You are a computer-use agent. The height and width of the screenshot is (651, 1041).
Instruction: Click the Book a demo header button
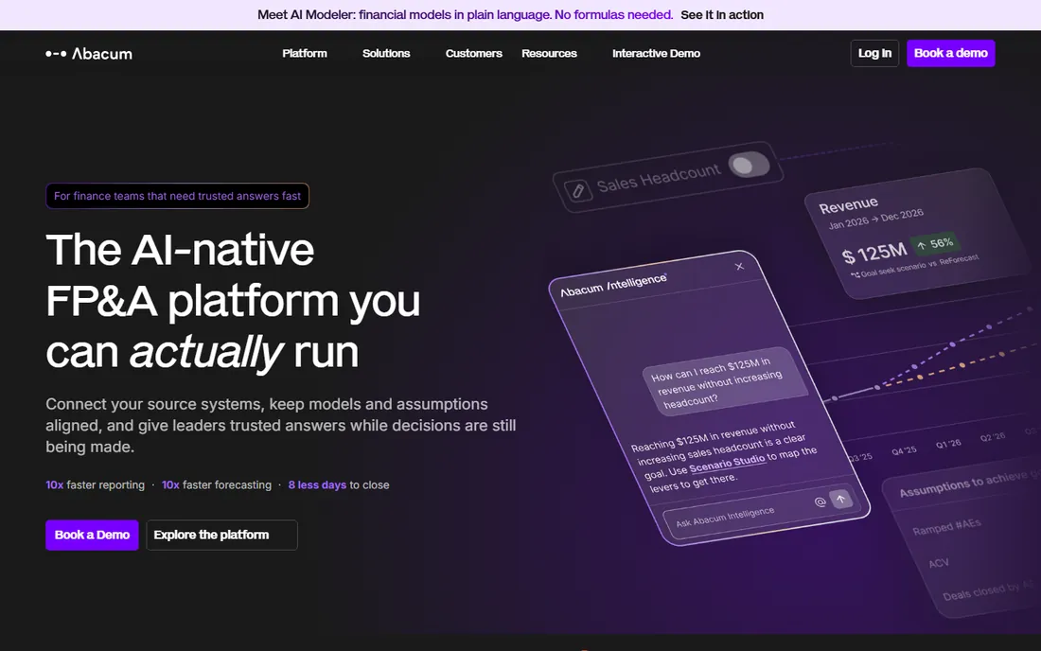click(x=951, y=53)
